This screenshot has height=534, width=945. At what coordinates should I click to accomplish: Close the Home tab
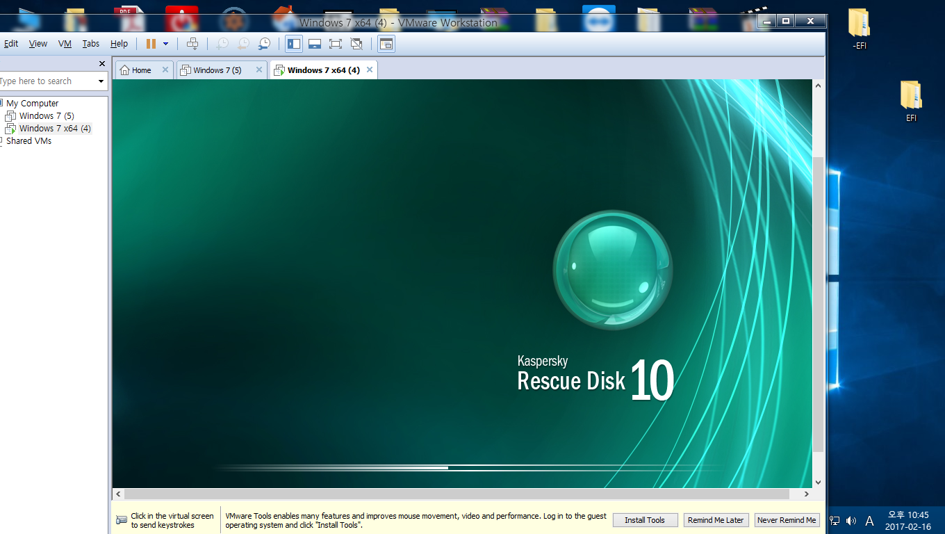click(165, 70)
